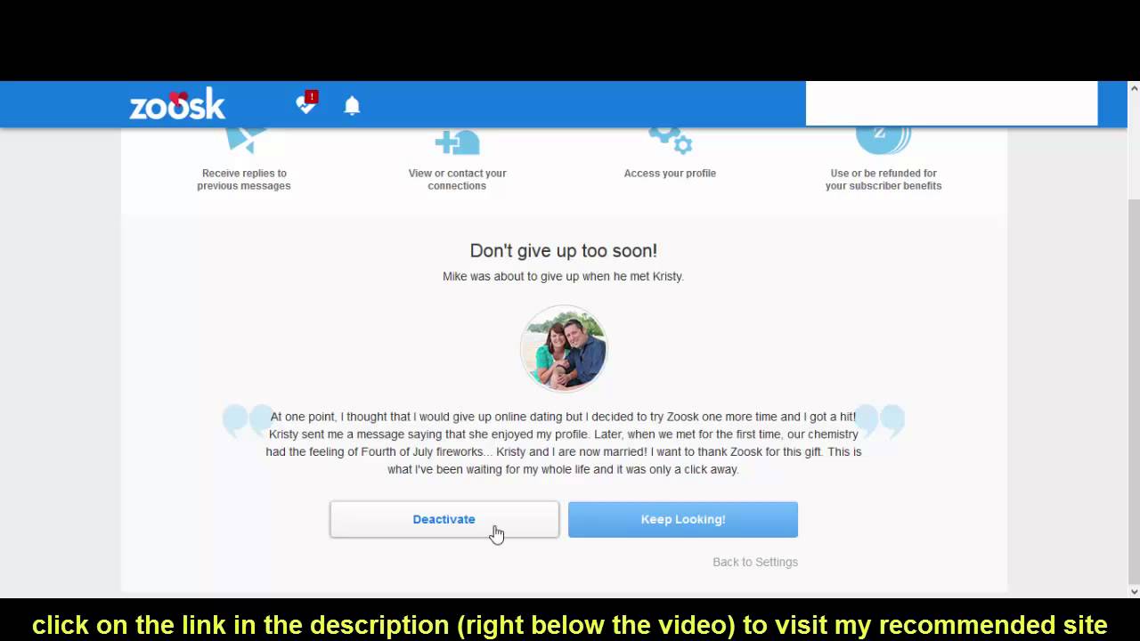Viewport: 1140px width, 641px height.
Task: Open the Back to Settings link
Action: point(755,562)
